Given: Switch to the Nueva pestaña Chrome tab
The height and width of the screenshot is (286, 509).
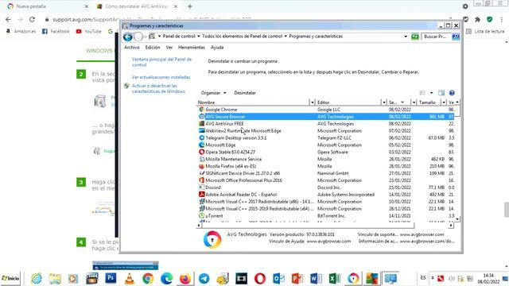Looking at the screenshot, I should click(x=47, y=6).
